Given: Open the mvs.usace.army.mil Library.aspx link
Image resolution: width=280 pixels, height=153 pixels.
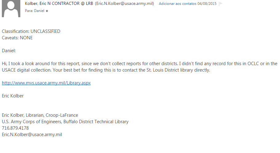Looking at the screenshot, I should (46, 83).
